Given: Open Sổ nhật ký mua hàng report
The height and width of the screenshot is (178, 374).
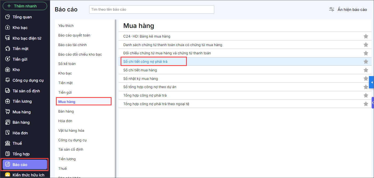Looking at the screenshot, I should pos(141,78).
